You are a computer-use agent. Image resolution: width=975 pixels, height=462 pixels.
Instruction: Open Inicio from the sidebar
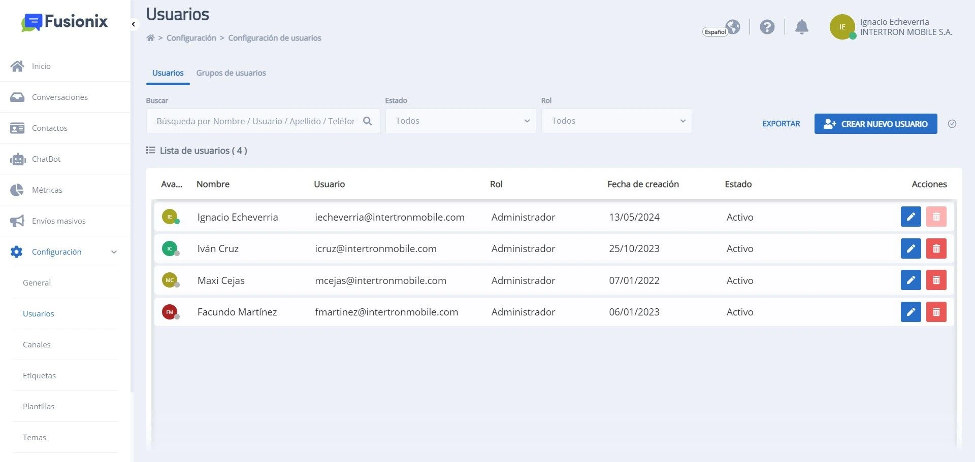point(41,66)
